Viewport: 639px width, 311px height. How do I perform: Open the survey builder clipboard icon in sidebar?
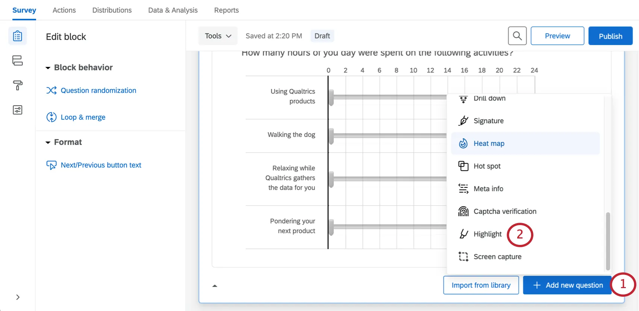[x=18, y=36]
